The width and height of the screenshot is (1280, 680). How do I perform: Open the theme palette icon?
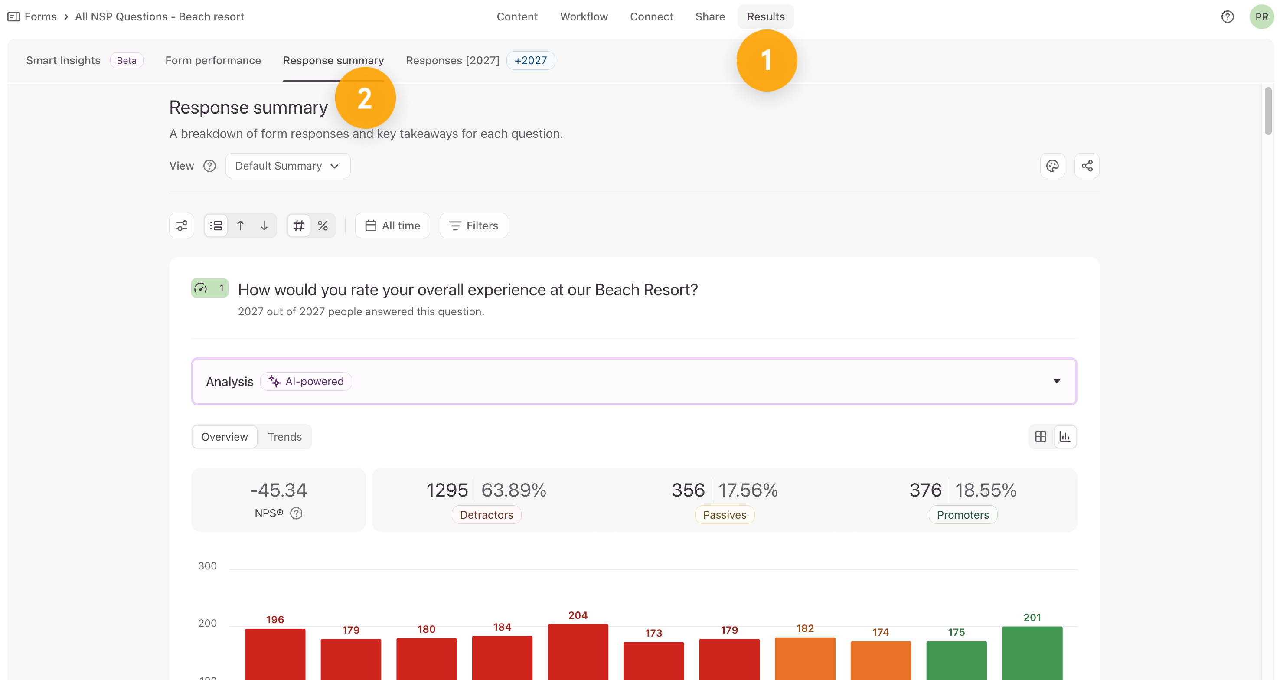[1052, 166]
